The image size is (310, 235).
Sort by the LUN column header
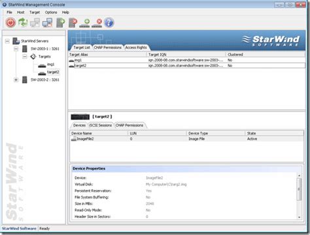[157, 133]
